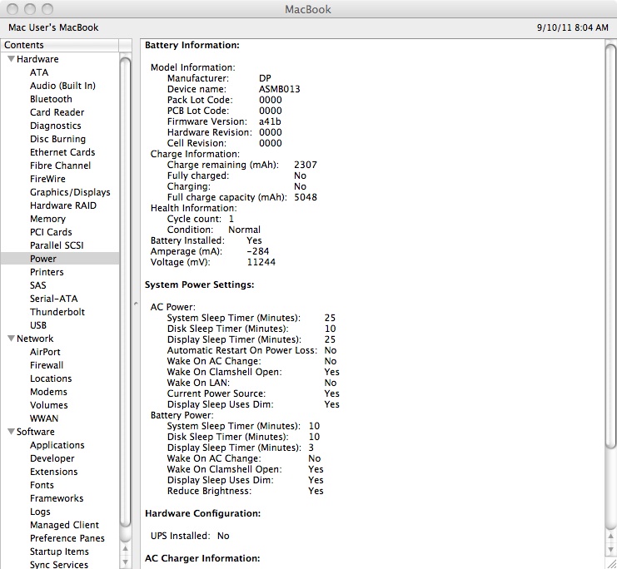Collapse the Hardware section triangle

[x=12, y=59]
